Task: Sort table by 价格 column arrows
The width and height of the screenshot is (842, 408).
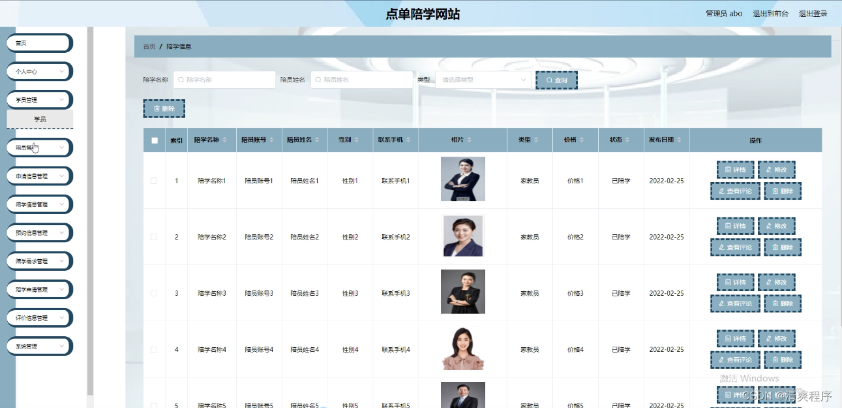Action: pos(582,140)
